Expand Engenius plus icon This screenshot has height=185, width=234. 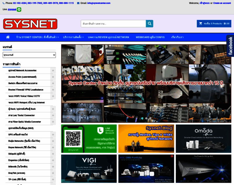(x=53, y=160)
